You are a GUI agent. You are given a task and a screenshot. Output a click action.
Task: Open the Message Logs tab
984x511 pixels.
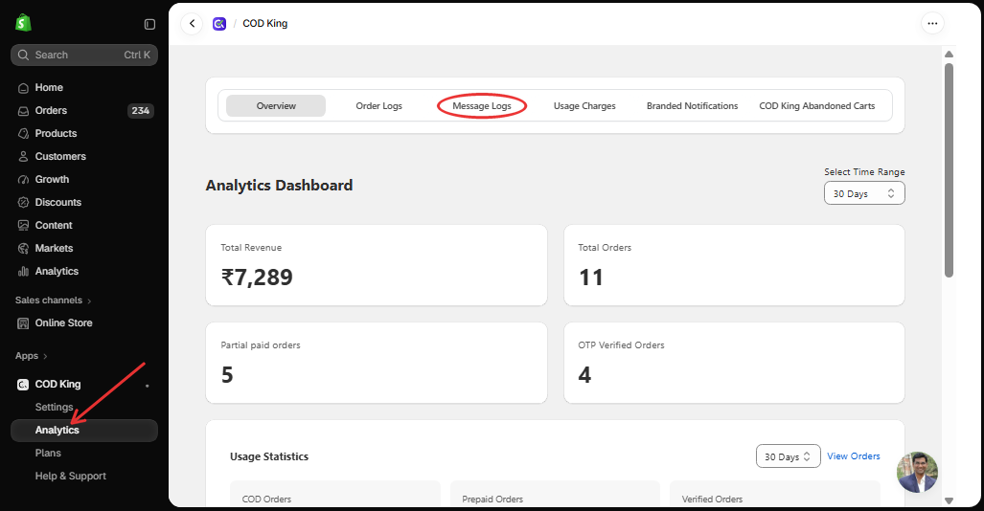[482, 106]
